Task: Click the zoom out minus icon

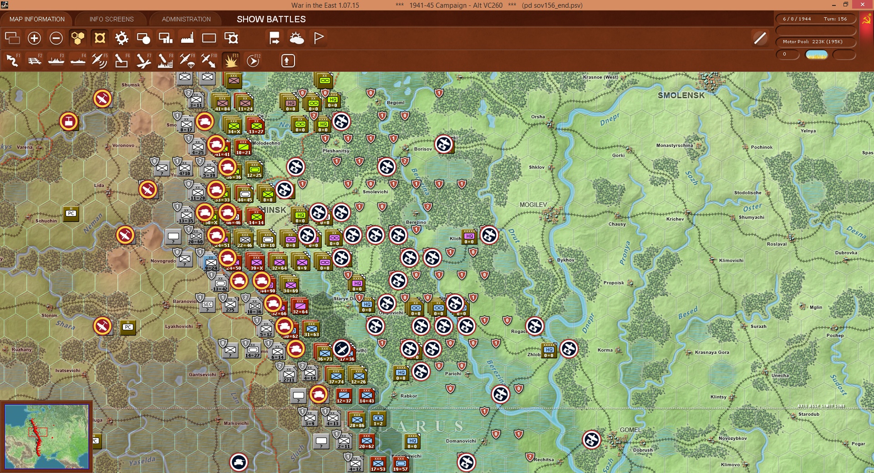Action: 56,38
